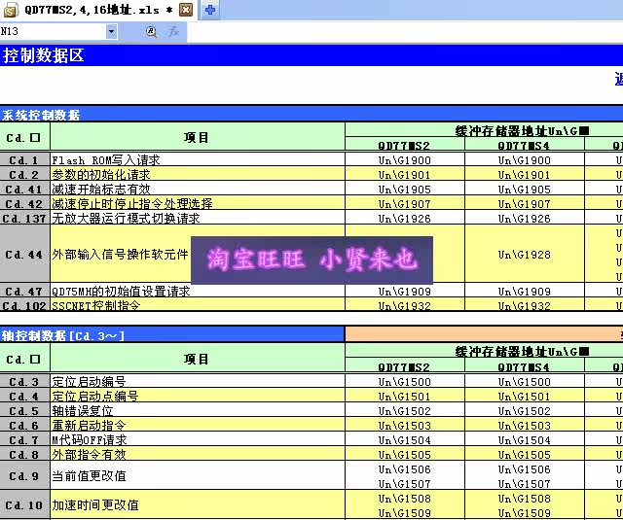Select the Cd. 1 row label
Screen dimensions: 623x520
[x=24, y=160]
